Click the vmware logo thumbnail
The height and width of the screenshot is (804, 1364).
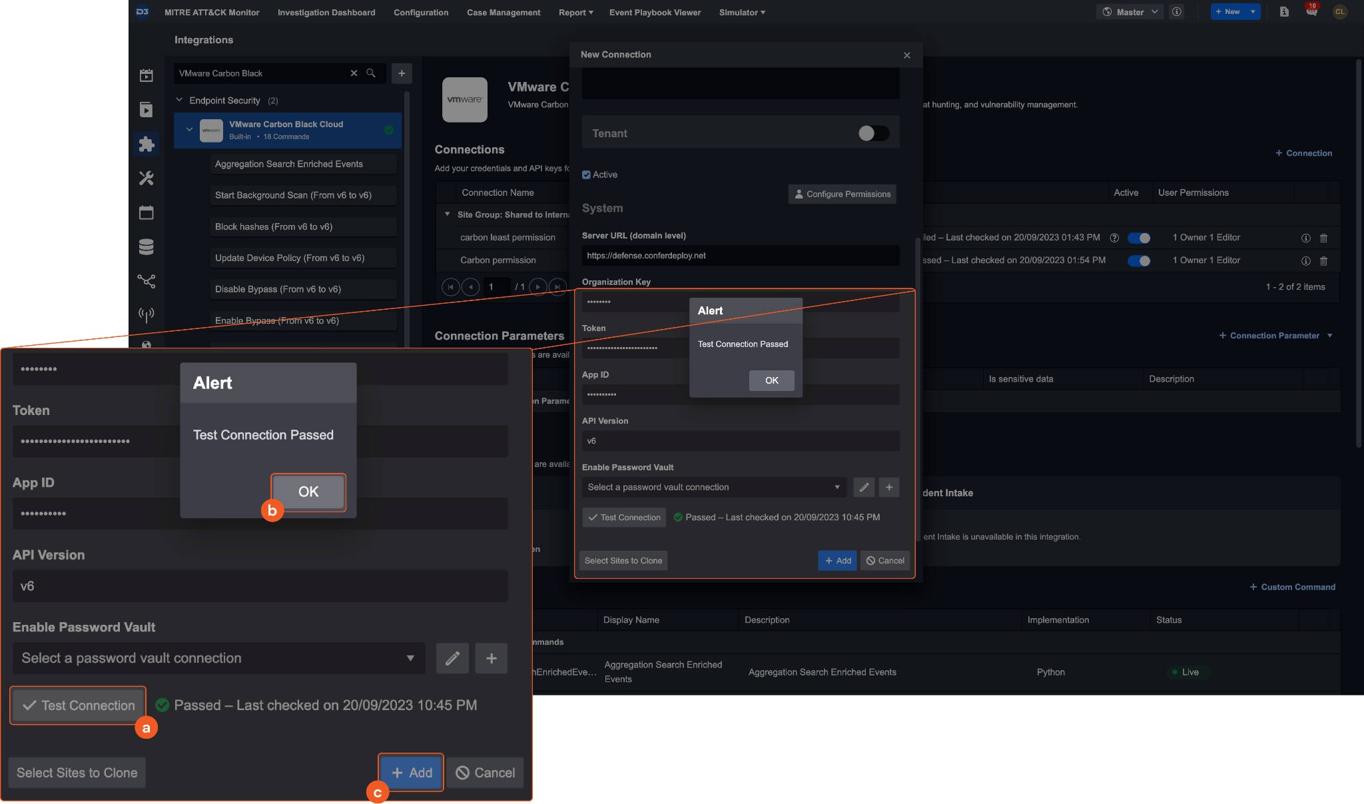point(465,100)
